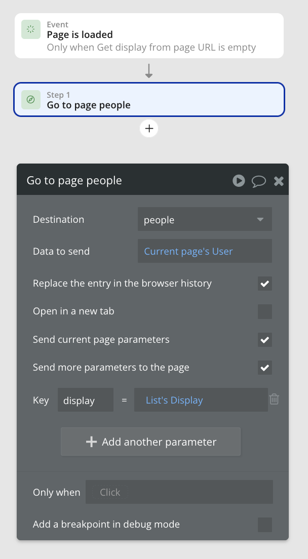Image resolution: width=308 pixels, height=559 pixels.
Task: Enable Open in a new tab checkbox
Action: pos(265,311)
